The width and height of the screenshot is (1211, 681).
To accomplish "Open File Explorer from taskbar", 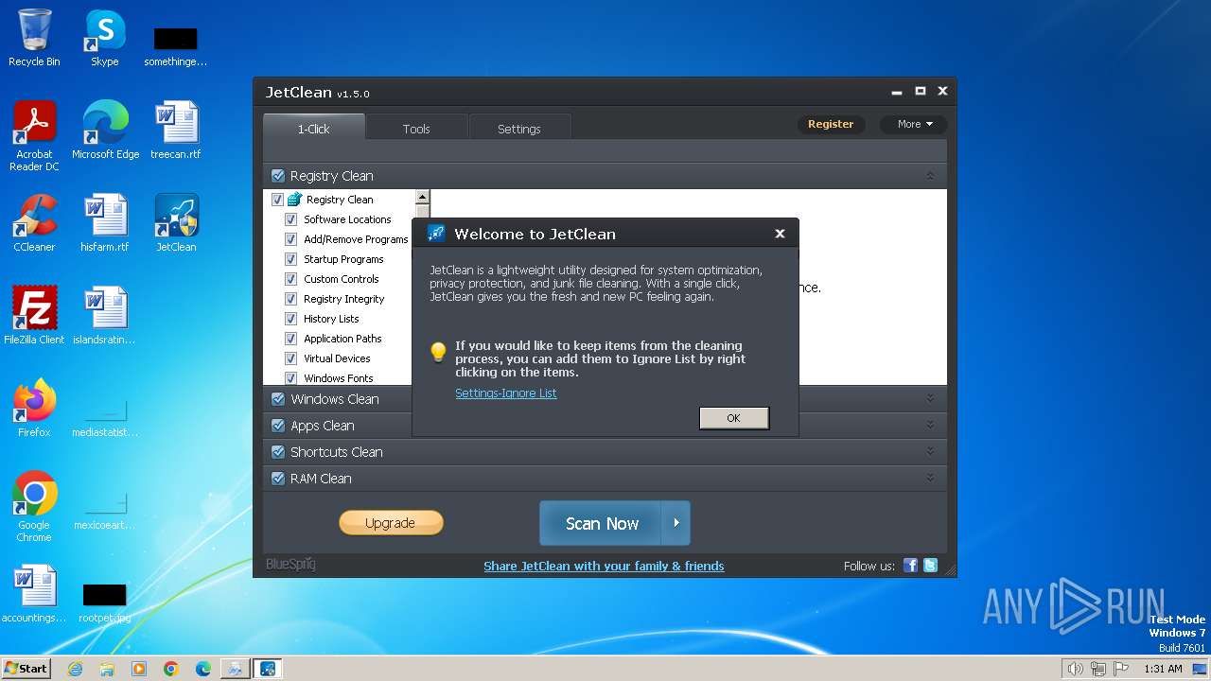I will coord(107,669).
